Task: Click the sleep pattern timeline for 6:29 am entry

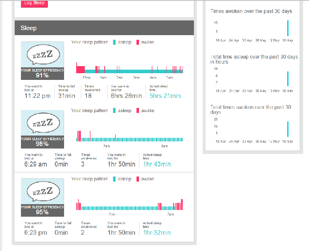Action: 130,138
